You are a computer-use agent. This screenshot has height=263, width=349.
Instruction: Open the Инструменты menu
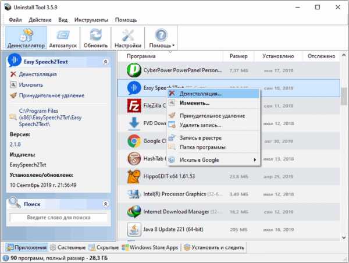[x=91, y=20]
